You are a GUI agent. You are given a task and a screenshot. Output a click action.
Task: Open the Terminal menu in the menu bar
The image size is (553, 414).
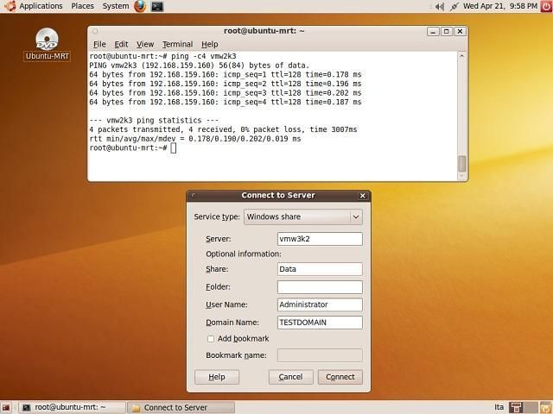[177, 44]
